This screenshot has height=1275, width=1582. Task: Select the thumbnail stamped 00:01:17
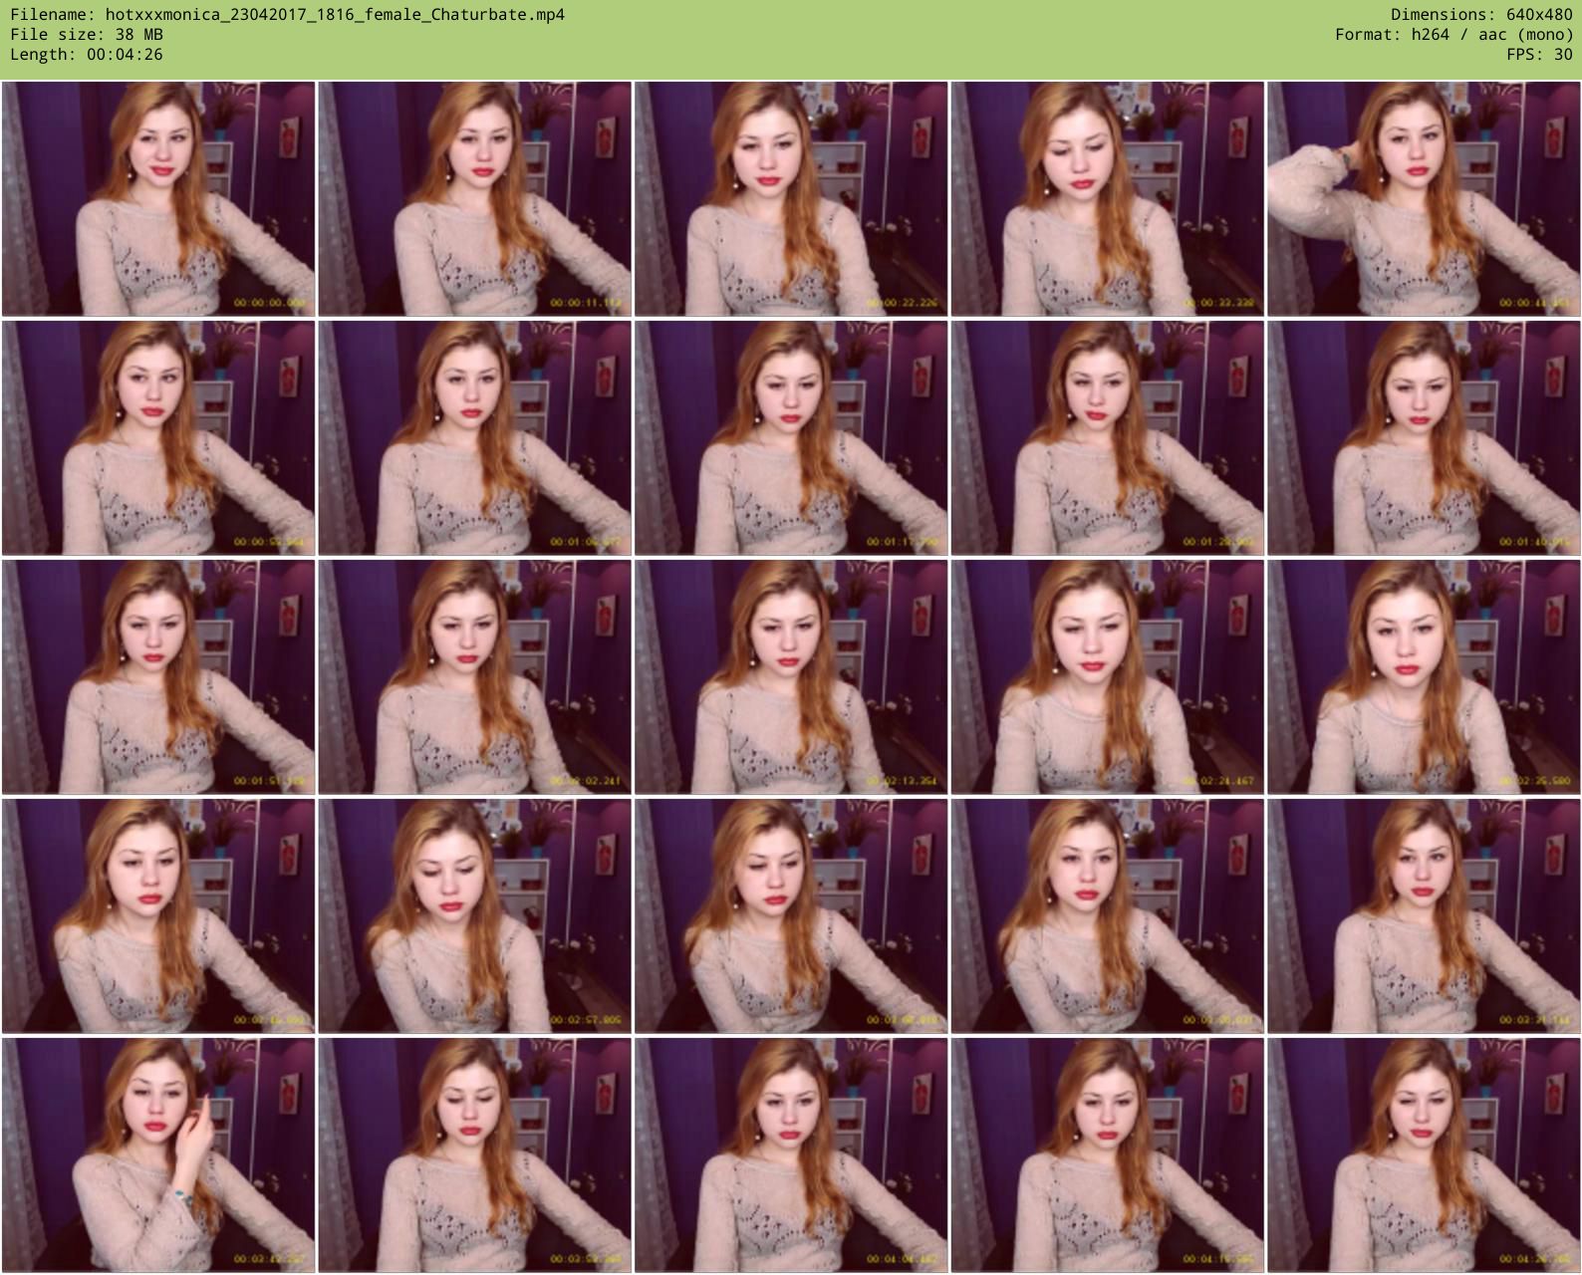tap(791, 438)
